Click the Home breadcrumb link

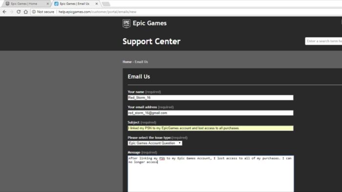coord(127,62)
